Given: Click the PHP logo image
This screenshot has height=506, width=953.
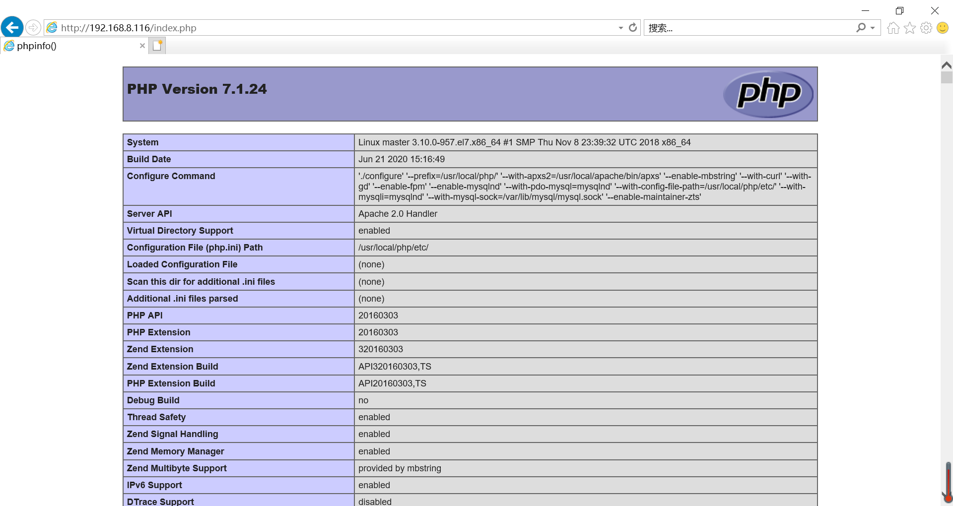Looking at the screenshot, I should (x=768, y=94).
